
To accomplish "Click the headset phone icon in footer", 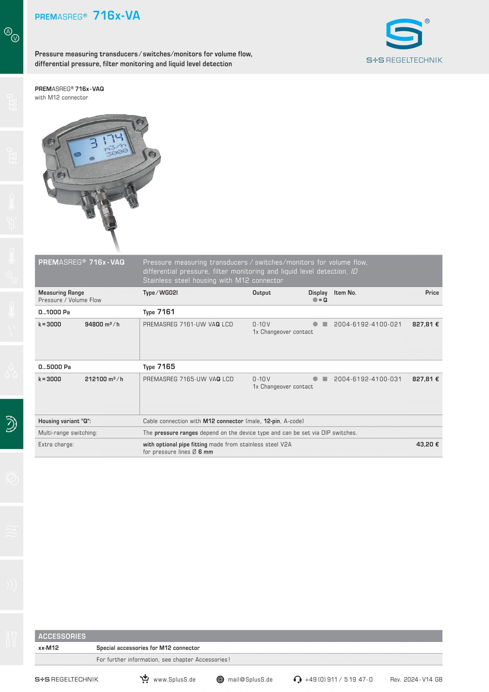I will point(297,679).
